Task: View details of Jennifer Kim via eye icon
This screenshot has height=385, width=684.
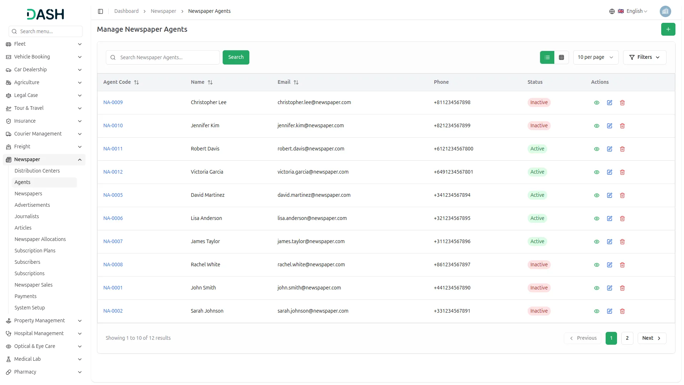Action: [597, 126]
